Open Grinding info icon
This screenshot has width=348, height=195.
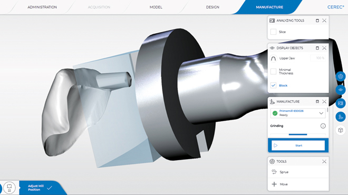[323, 126]
